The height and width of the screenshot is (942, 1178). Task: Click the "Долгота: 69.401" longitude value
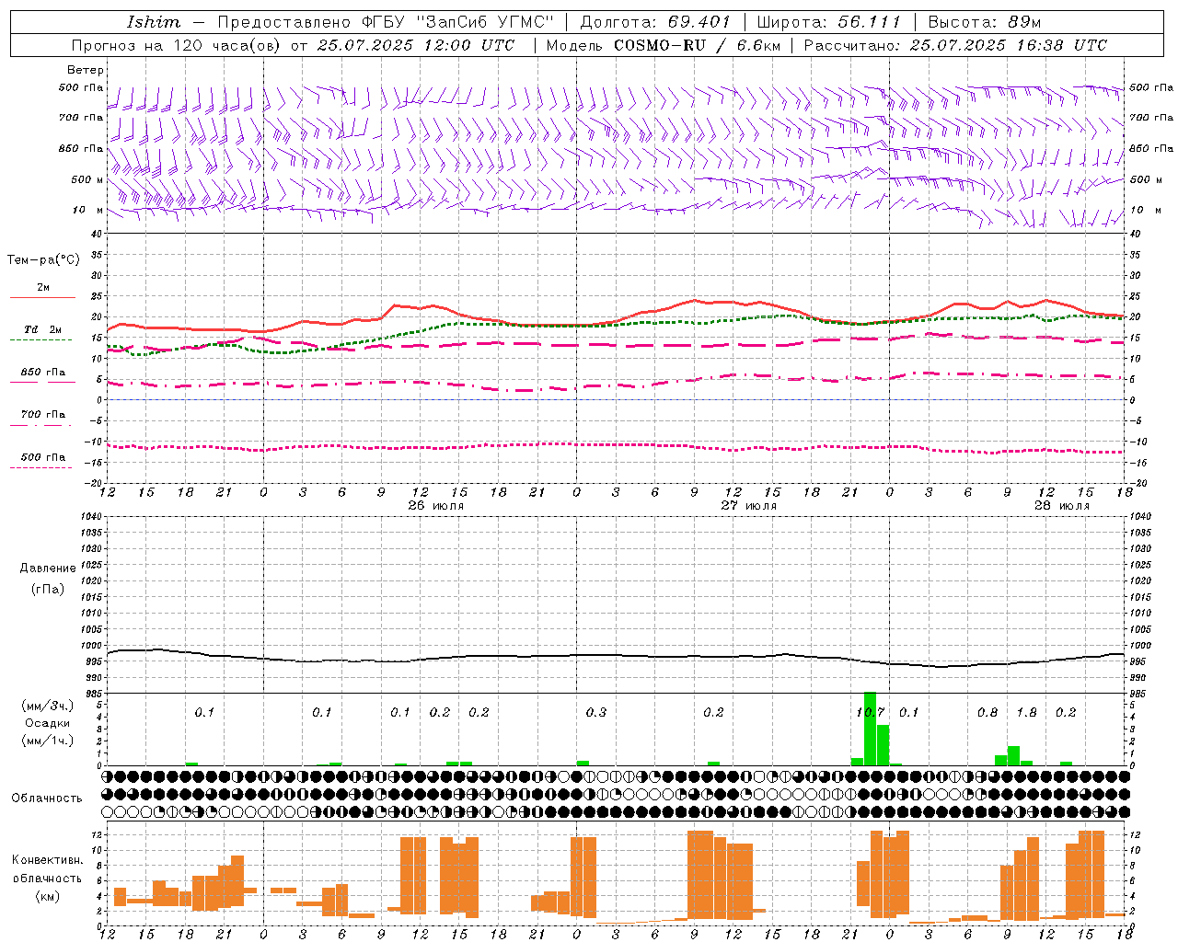pos(655,22)
